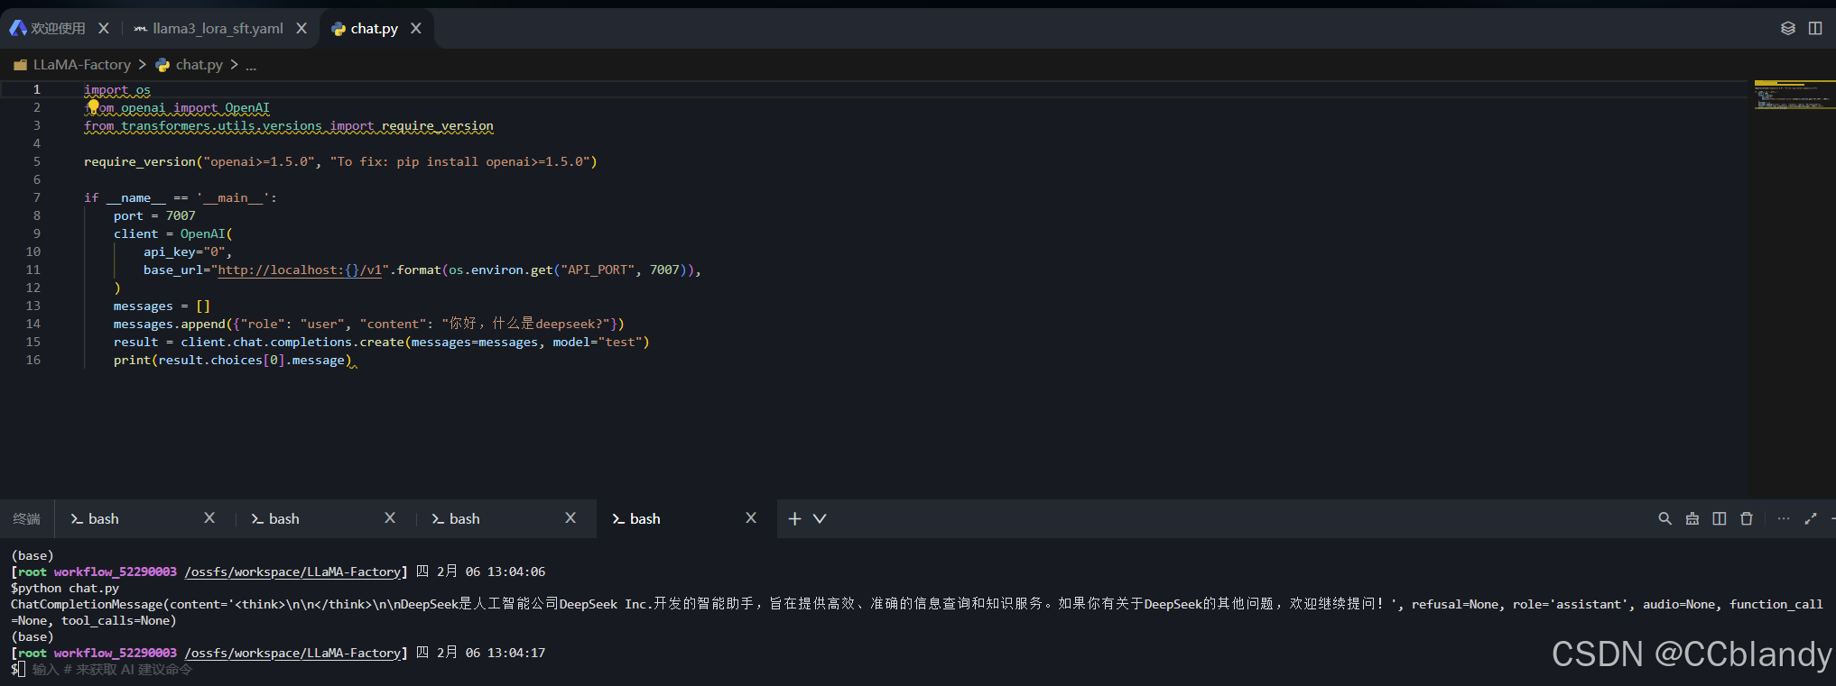Expand the breadcrumb ellipsis segment
1836x686 pixels.
[251, 65]
